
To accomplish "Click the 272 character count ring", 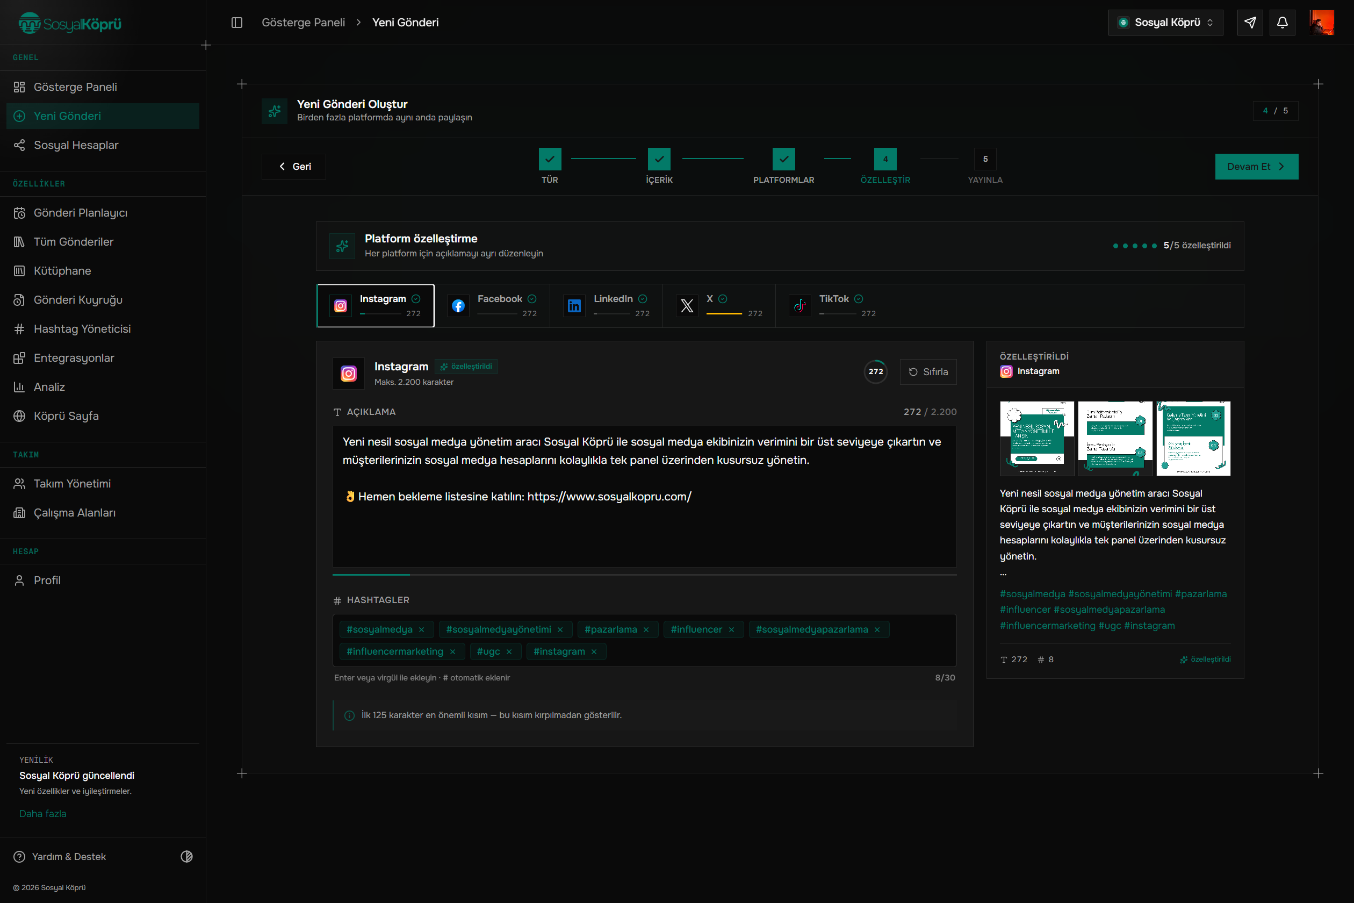I will (876, 371).
